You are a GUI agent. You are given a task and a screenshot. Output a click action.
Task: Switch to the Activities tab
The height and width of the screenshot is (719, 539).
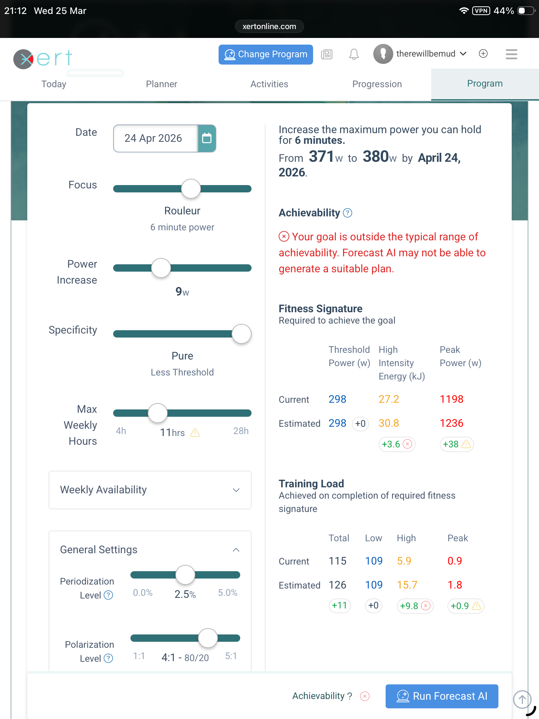(269, 84)
